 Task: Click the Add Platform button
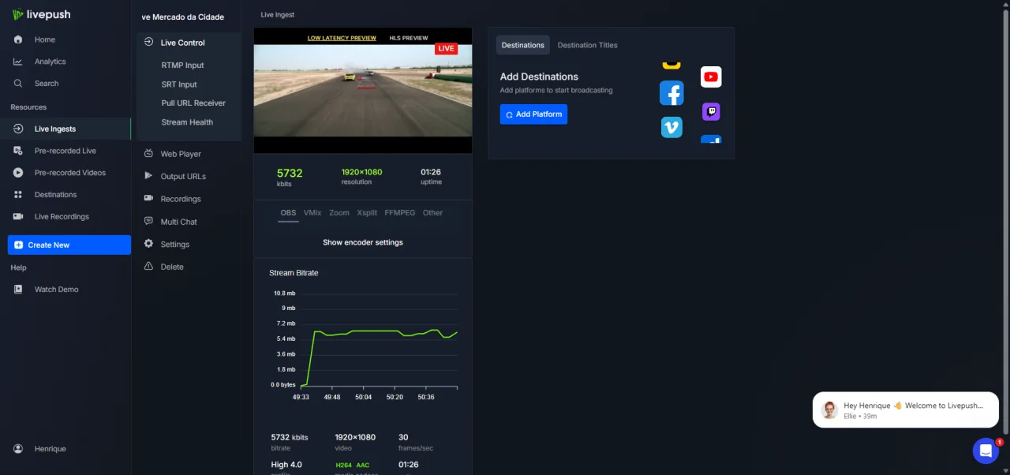coord(533,114)
